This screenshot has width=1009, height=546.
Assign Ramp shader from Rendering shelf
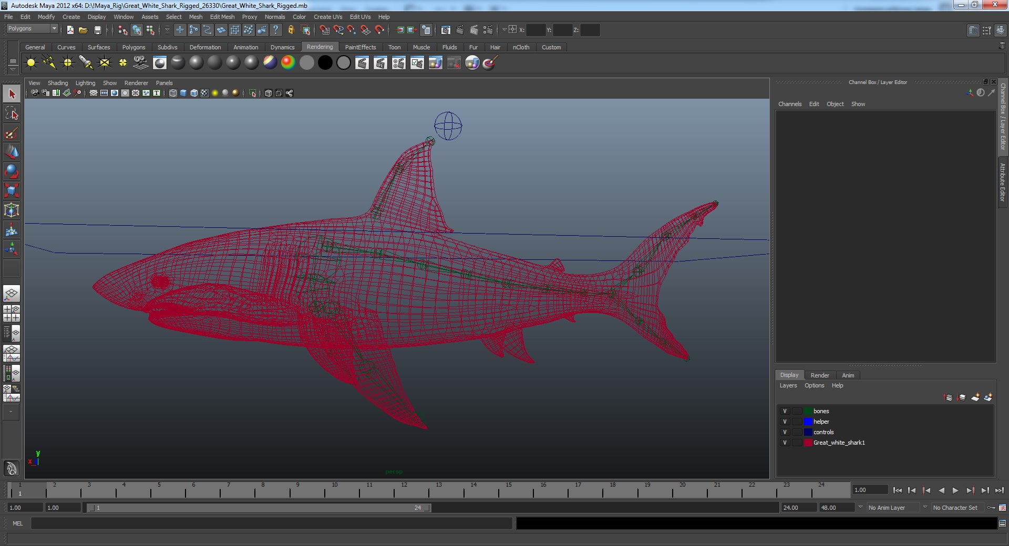click(x=288, y=63)
